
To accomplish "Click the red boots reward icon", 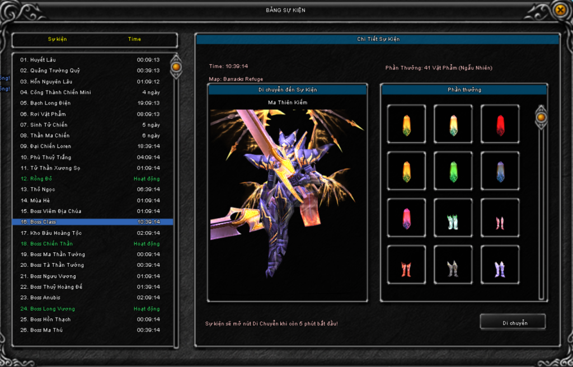I will coord(406,265).
